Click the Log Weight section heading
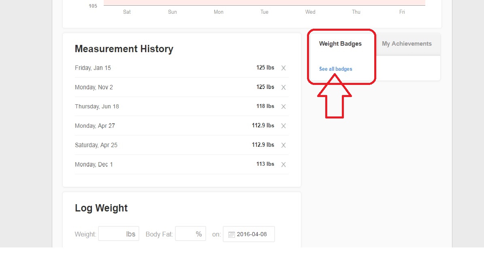Image resolution: width=484 pixels, height=262 pixels. pos(101,208)
